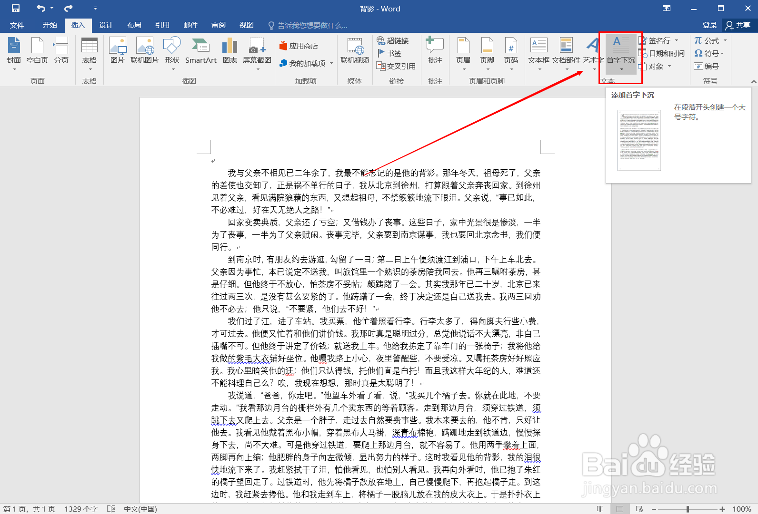
Task: Open the 页码 page number options
Action: point(511,54)
